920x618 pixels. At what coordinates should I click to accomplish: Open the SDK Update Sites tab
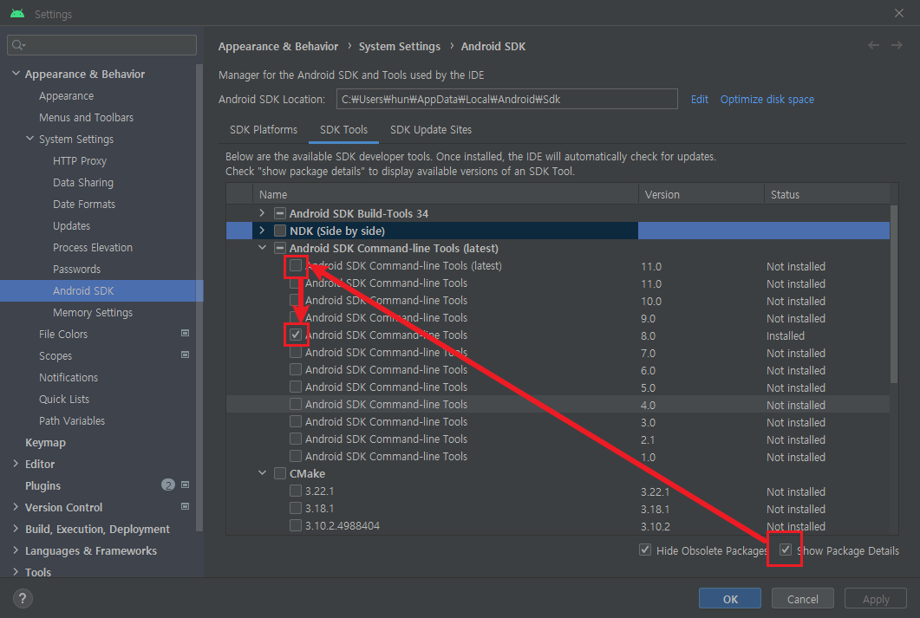(x=431, y=130)
